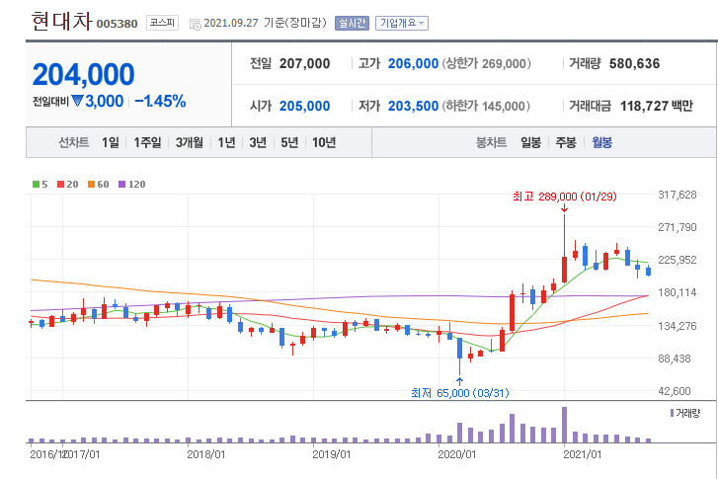
Task: Select the 5년 line chart tab
Action: pos(289,142)
